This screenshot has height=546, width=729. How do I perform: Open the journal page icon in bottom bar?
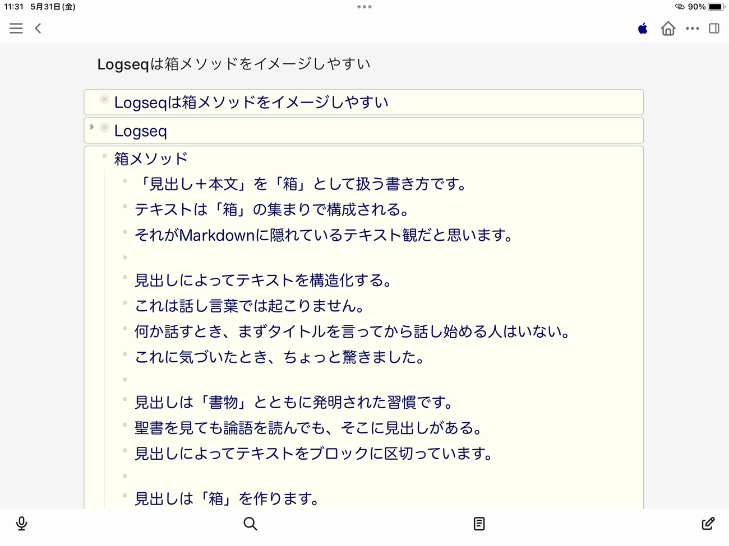point(479,524)
